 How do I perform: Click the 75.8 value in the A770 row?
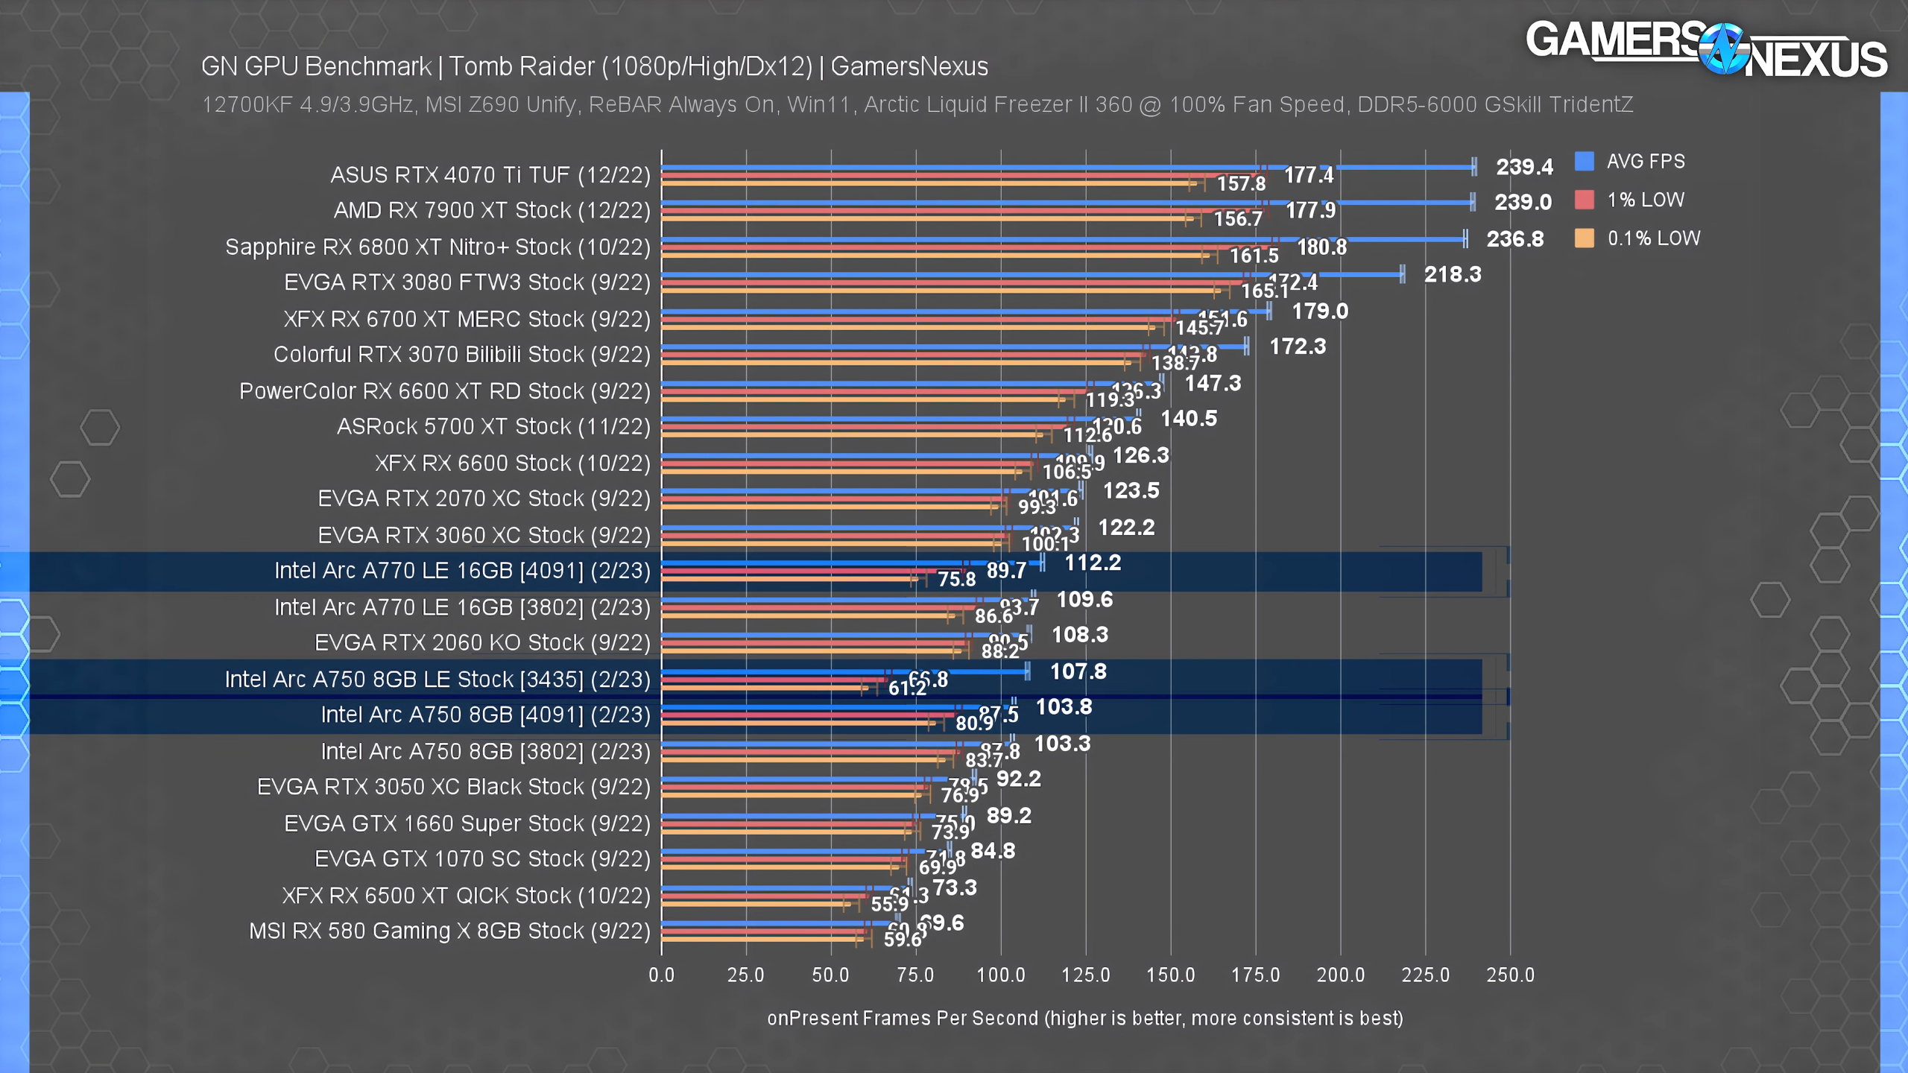pos(957,580)
